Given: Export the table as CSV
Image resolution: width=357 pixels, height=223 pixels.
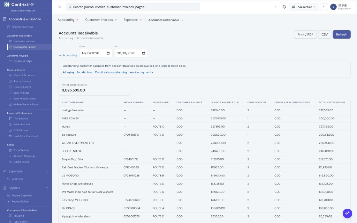Looking at the screenshot, I should (x=325, y=34).
